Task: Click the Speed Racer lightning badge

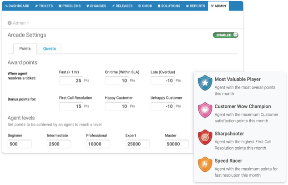Action: point(205,165)
